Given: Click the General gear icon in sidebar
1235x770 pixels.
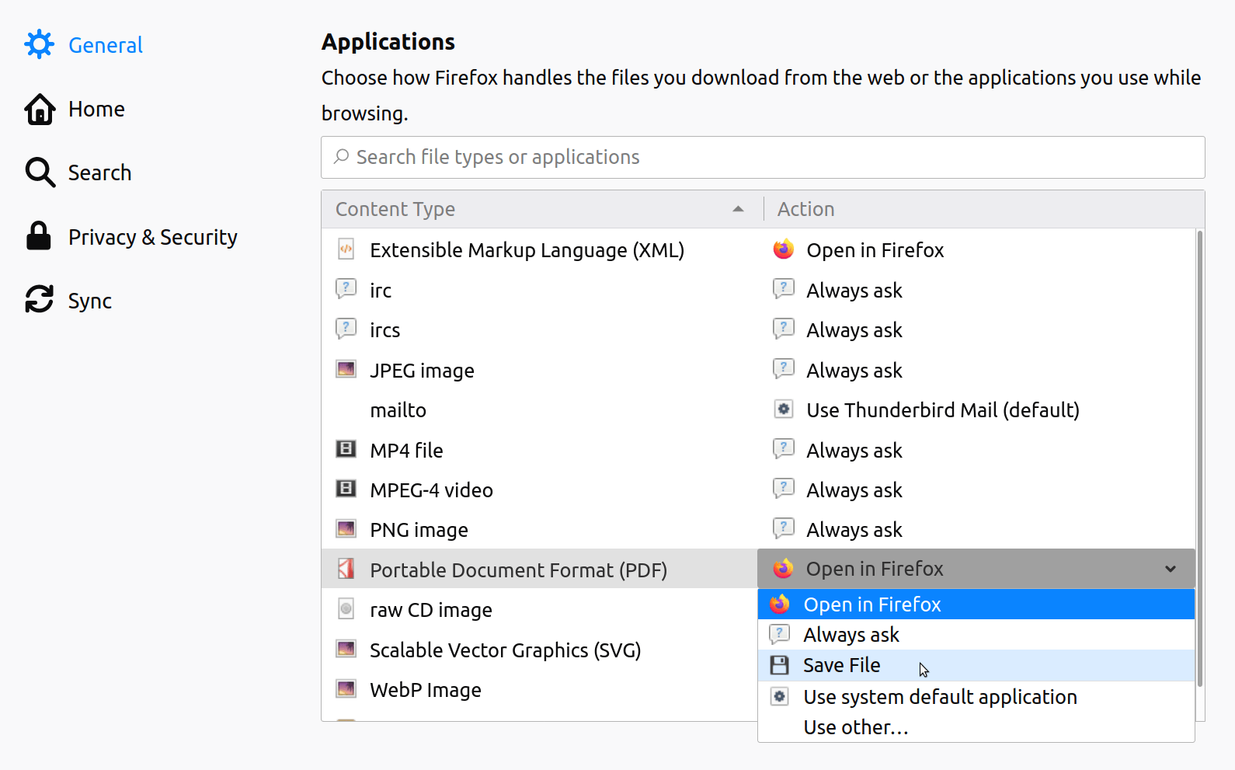Looking at the screenshot, I should [x=39, y=45].
